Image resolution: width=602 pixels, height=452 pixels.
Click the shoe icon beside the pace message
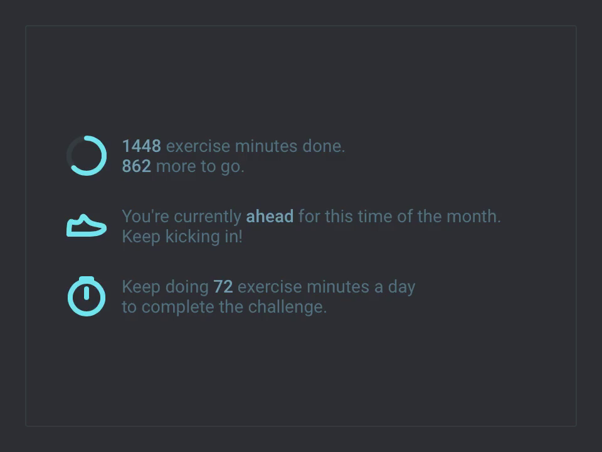(87, 226)
